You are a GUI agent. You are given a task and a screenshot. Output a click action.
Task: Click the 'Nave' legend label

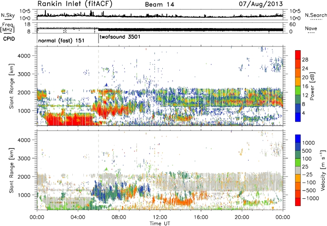[311, 28]
